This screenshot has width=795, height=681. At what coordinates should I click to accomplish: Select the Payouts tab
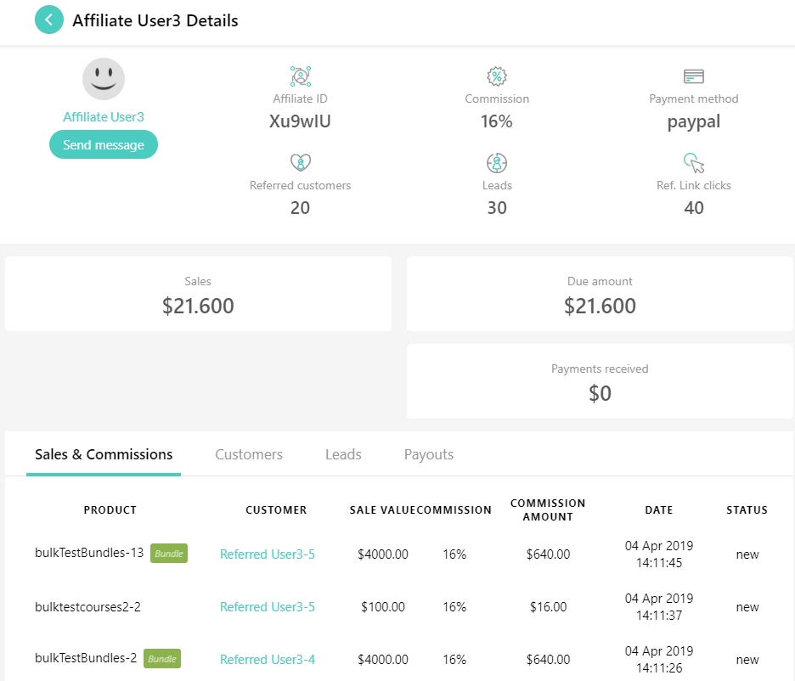pyautogui.click(x=429, y=454)
